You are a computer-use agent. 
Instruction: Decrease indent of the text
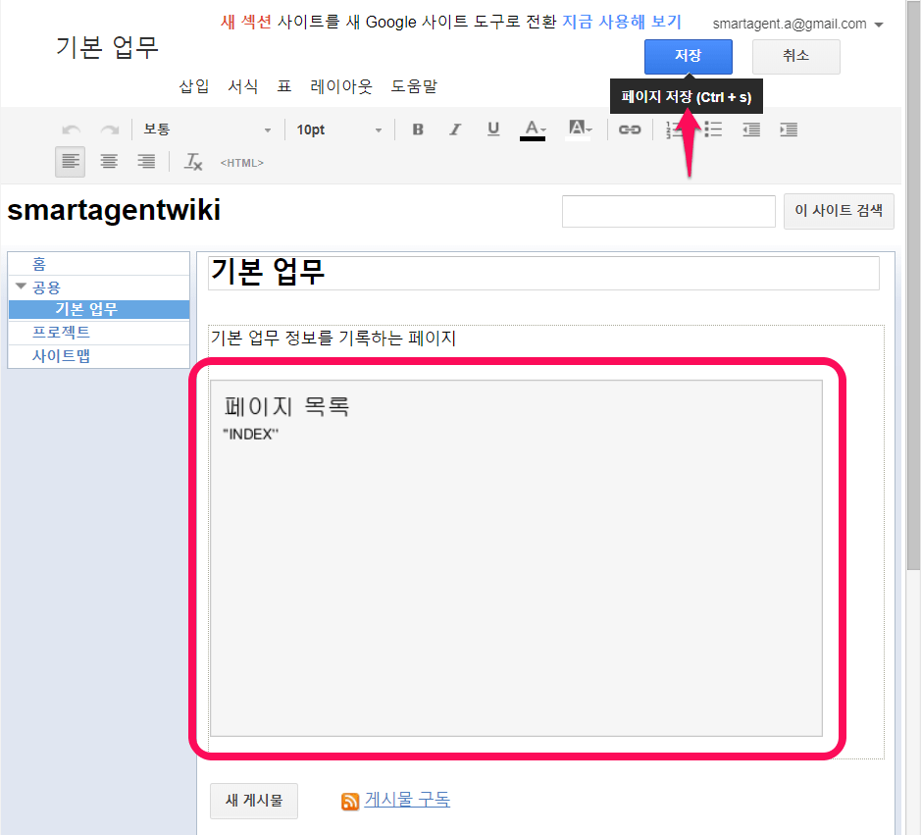751,130
